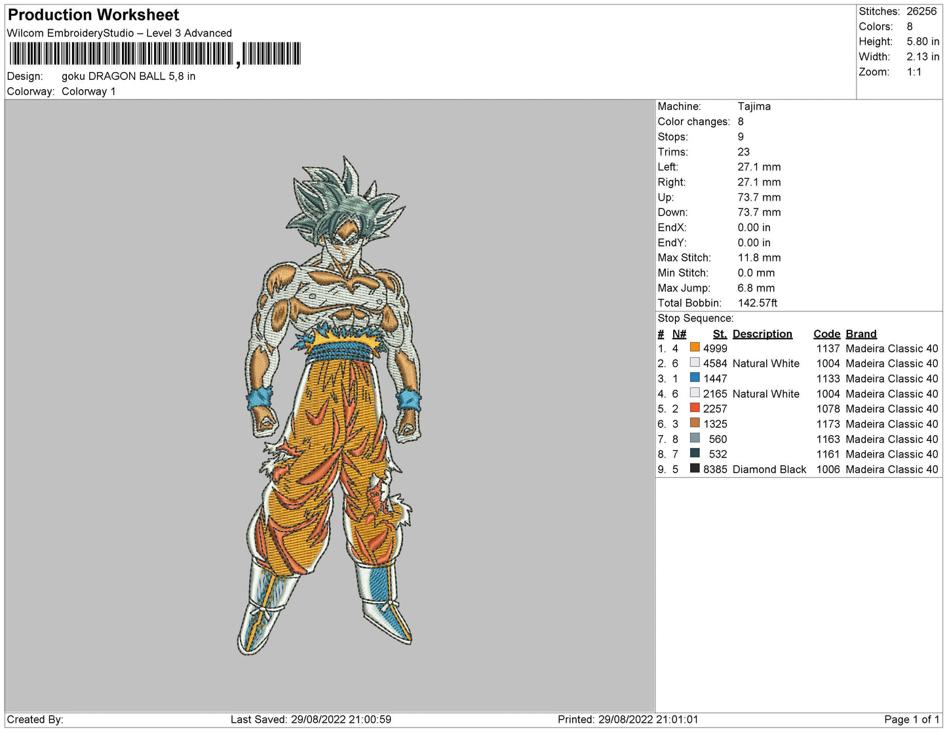Click the Max Stitch value '11.8 mm'
The width and height of the screenshot is (947, 732).
click(759, 258)
